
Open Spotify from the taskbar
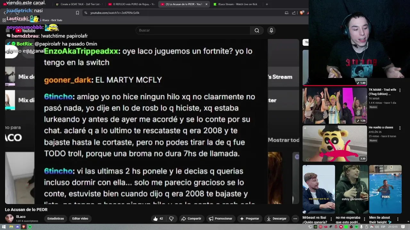30,227
